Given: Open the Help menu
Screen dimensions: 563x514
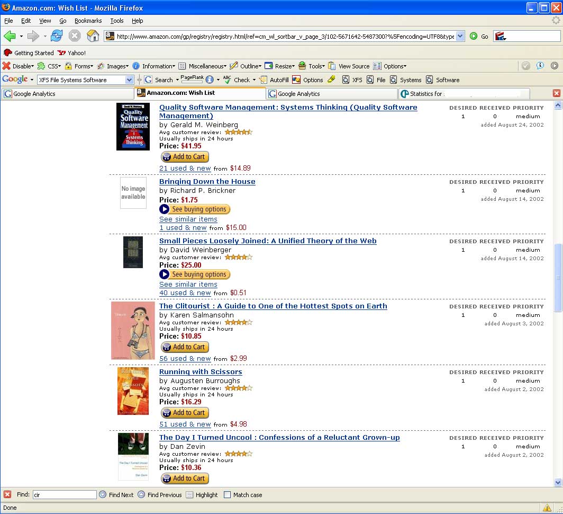Looking at the screenshot, I should 137,21.
